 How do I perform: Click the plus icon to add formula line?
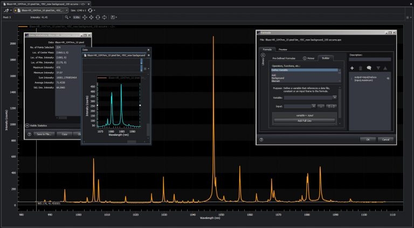pyautogui.click(x=352, y=68)
